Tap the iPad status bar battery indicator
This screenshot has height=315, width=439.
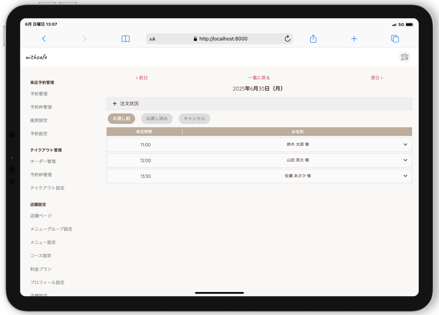pos(410,24)
